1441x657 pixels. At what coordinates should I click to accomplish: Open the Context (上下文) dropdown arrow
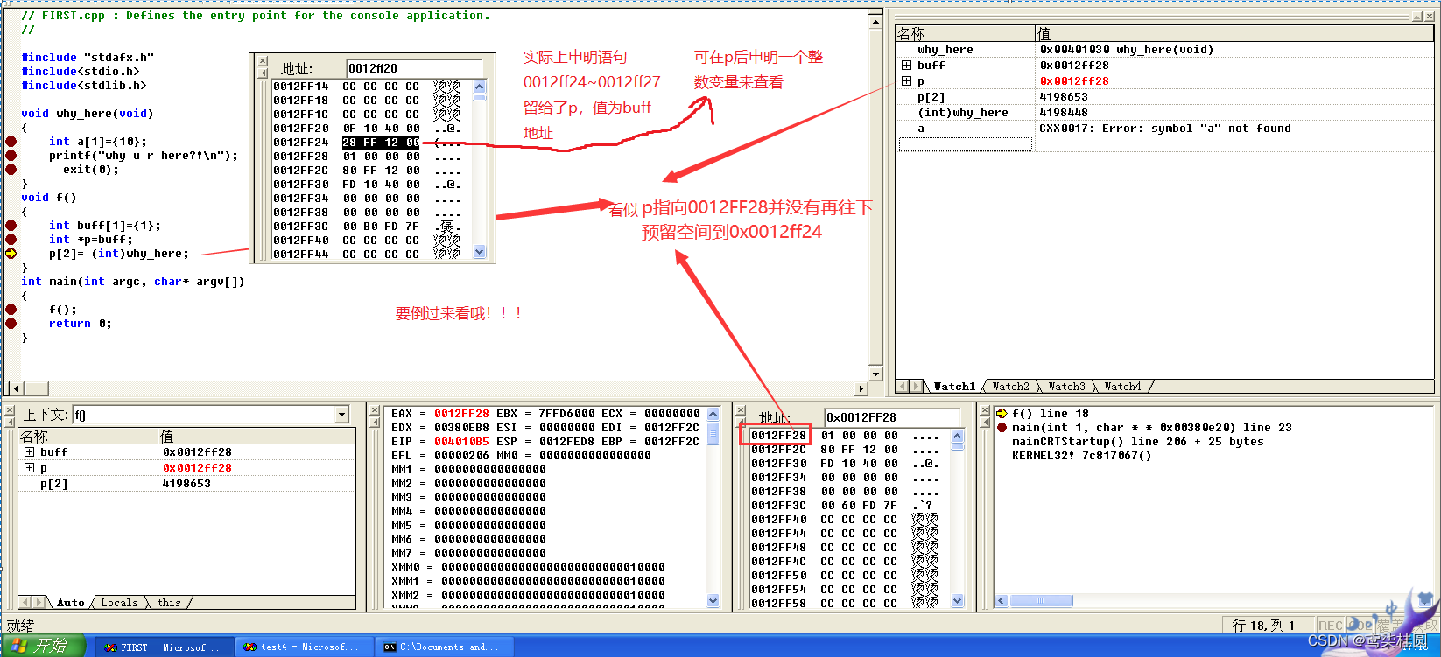341,415
